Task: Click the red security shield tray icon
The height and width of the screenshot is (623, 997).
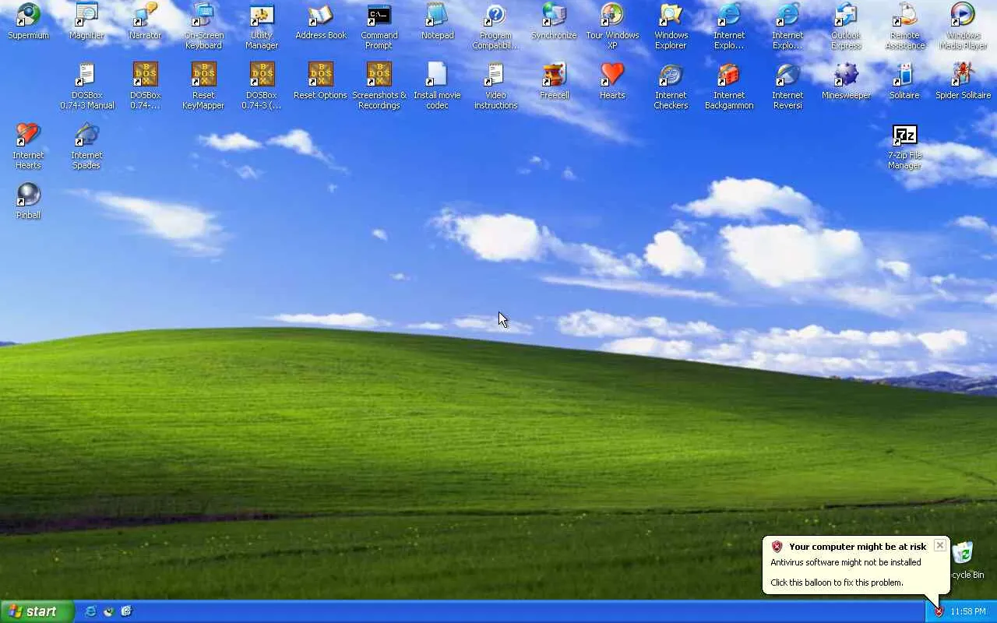Action: pos(939,611)
